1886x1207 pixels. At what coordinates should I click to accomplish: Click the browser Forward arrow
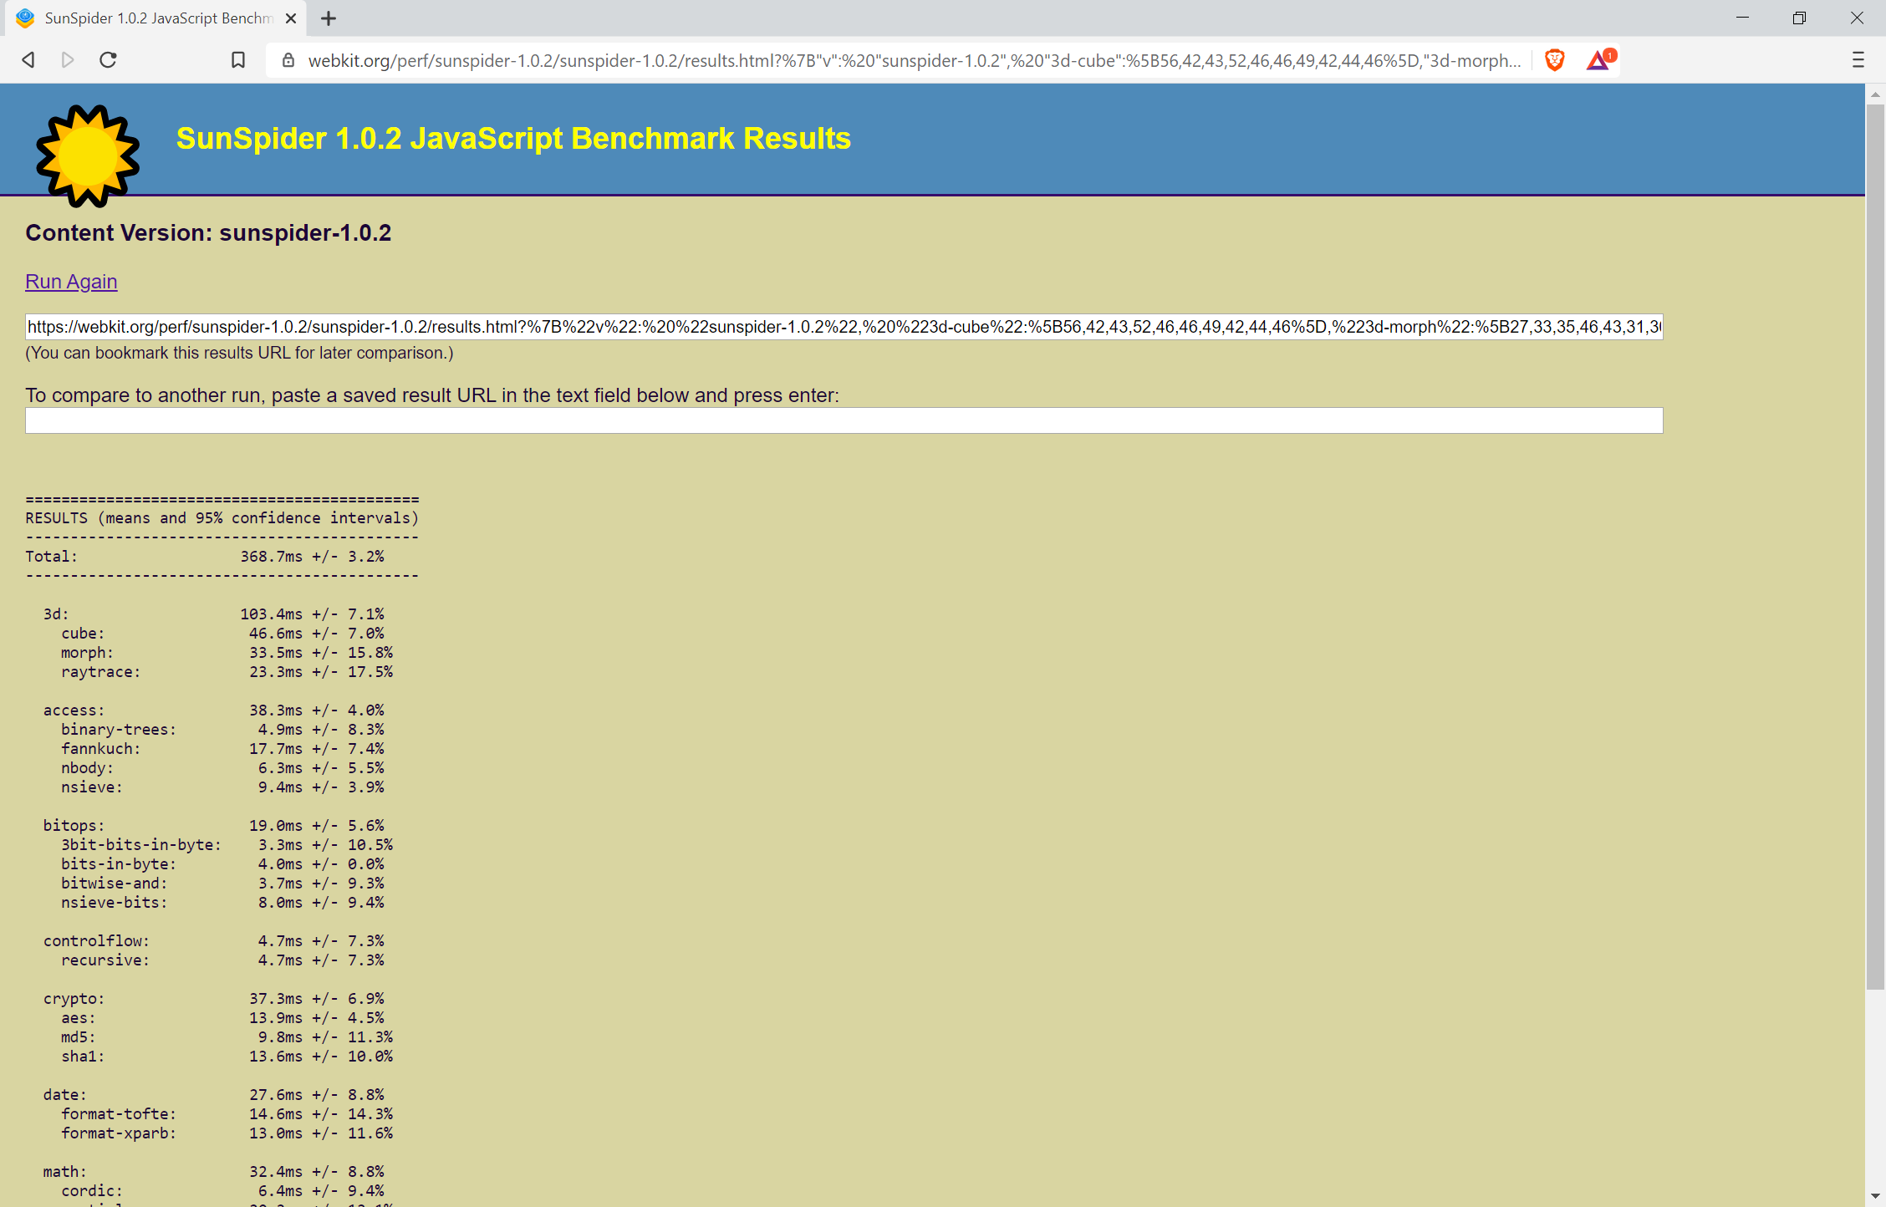click(68, 60)
